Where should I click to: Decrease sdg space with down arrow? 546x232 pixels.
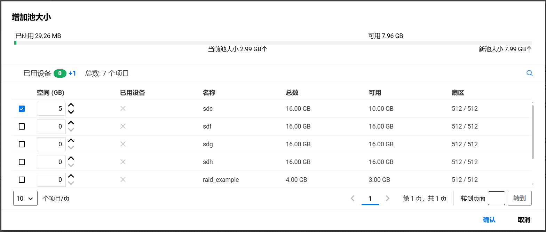71,148
